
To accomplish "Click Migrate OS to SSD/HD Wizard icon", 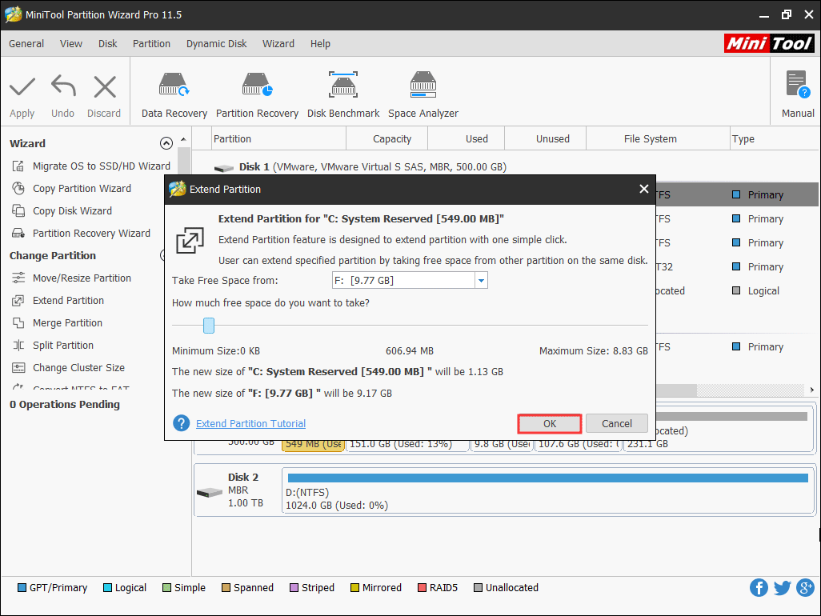I will pos(18,166).
